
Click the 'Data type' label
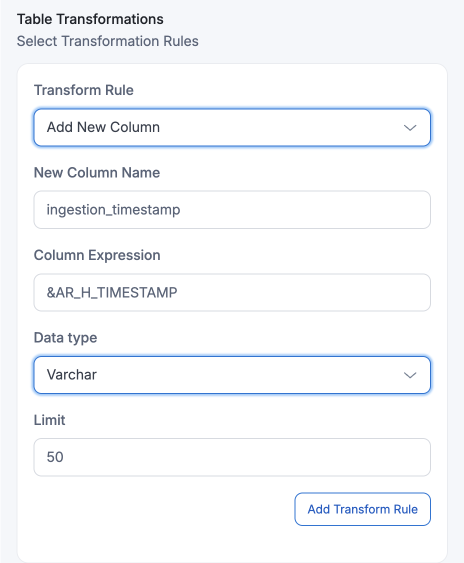[65, 338]
